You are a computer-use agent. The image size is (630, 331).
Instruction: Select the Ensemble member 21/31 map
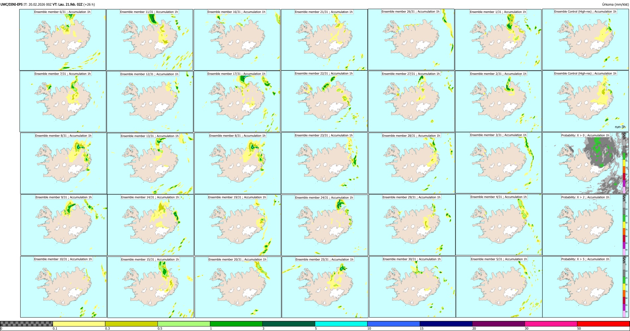pyautogui.click(x=324, y=40)
